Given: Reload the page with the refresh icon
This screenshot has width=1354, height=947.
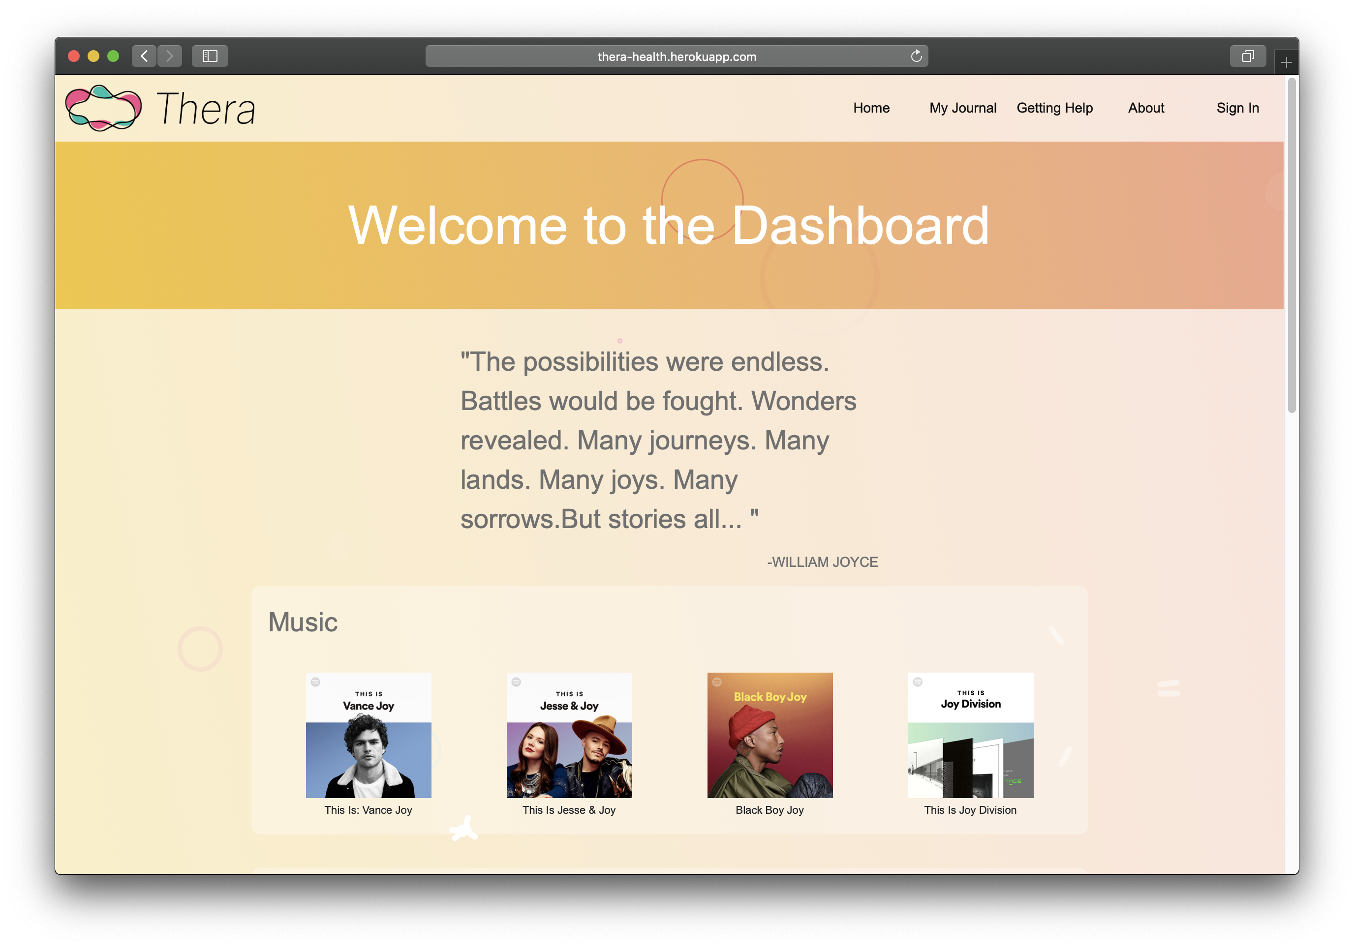Looking at the screenshot, I should (x=916, y=56).
